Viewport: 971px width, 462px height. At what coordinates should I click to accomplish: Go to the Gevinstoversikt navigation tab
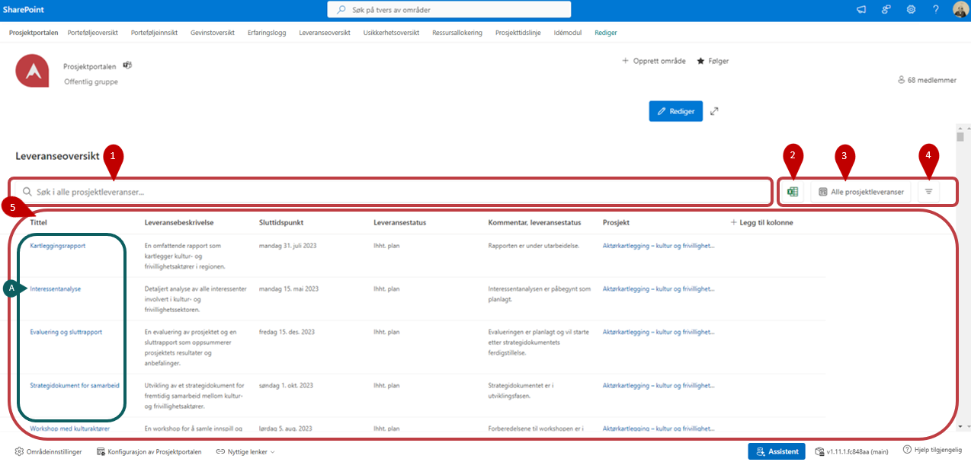212,33
